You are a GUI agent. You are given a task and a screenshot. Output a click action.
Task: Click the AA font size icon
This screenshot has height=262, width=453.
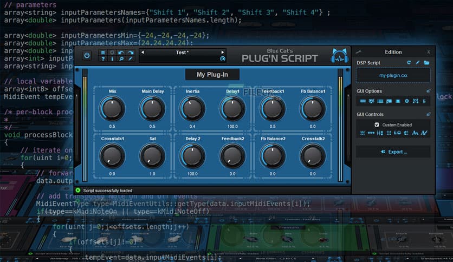[415, 133]
